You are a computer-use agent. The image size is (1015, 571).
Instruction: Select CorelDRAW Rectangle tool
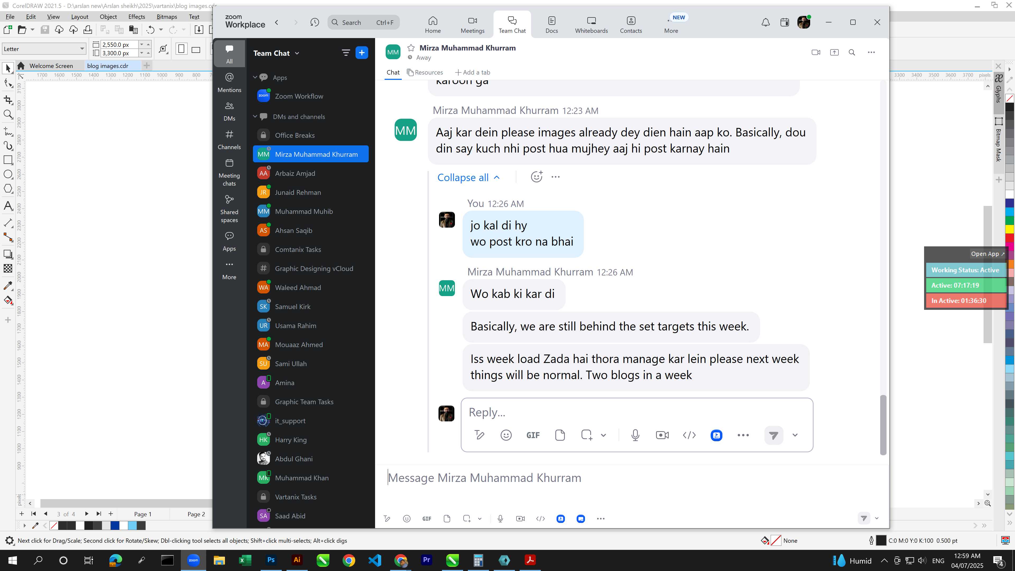tap(8, 160)
